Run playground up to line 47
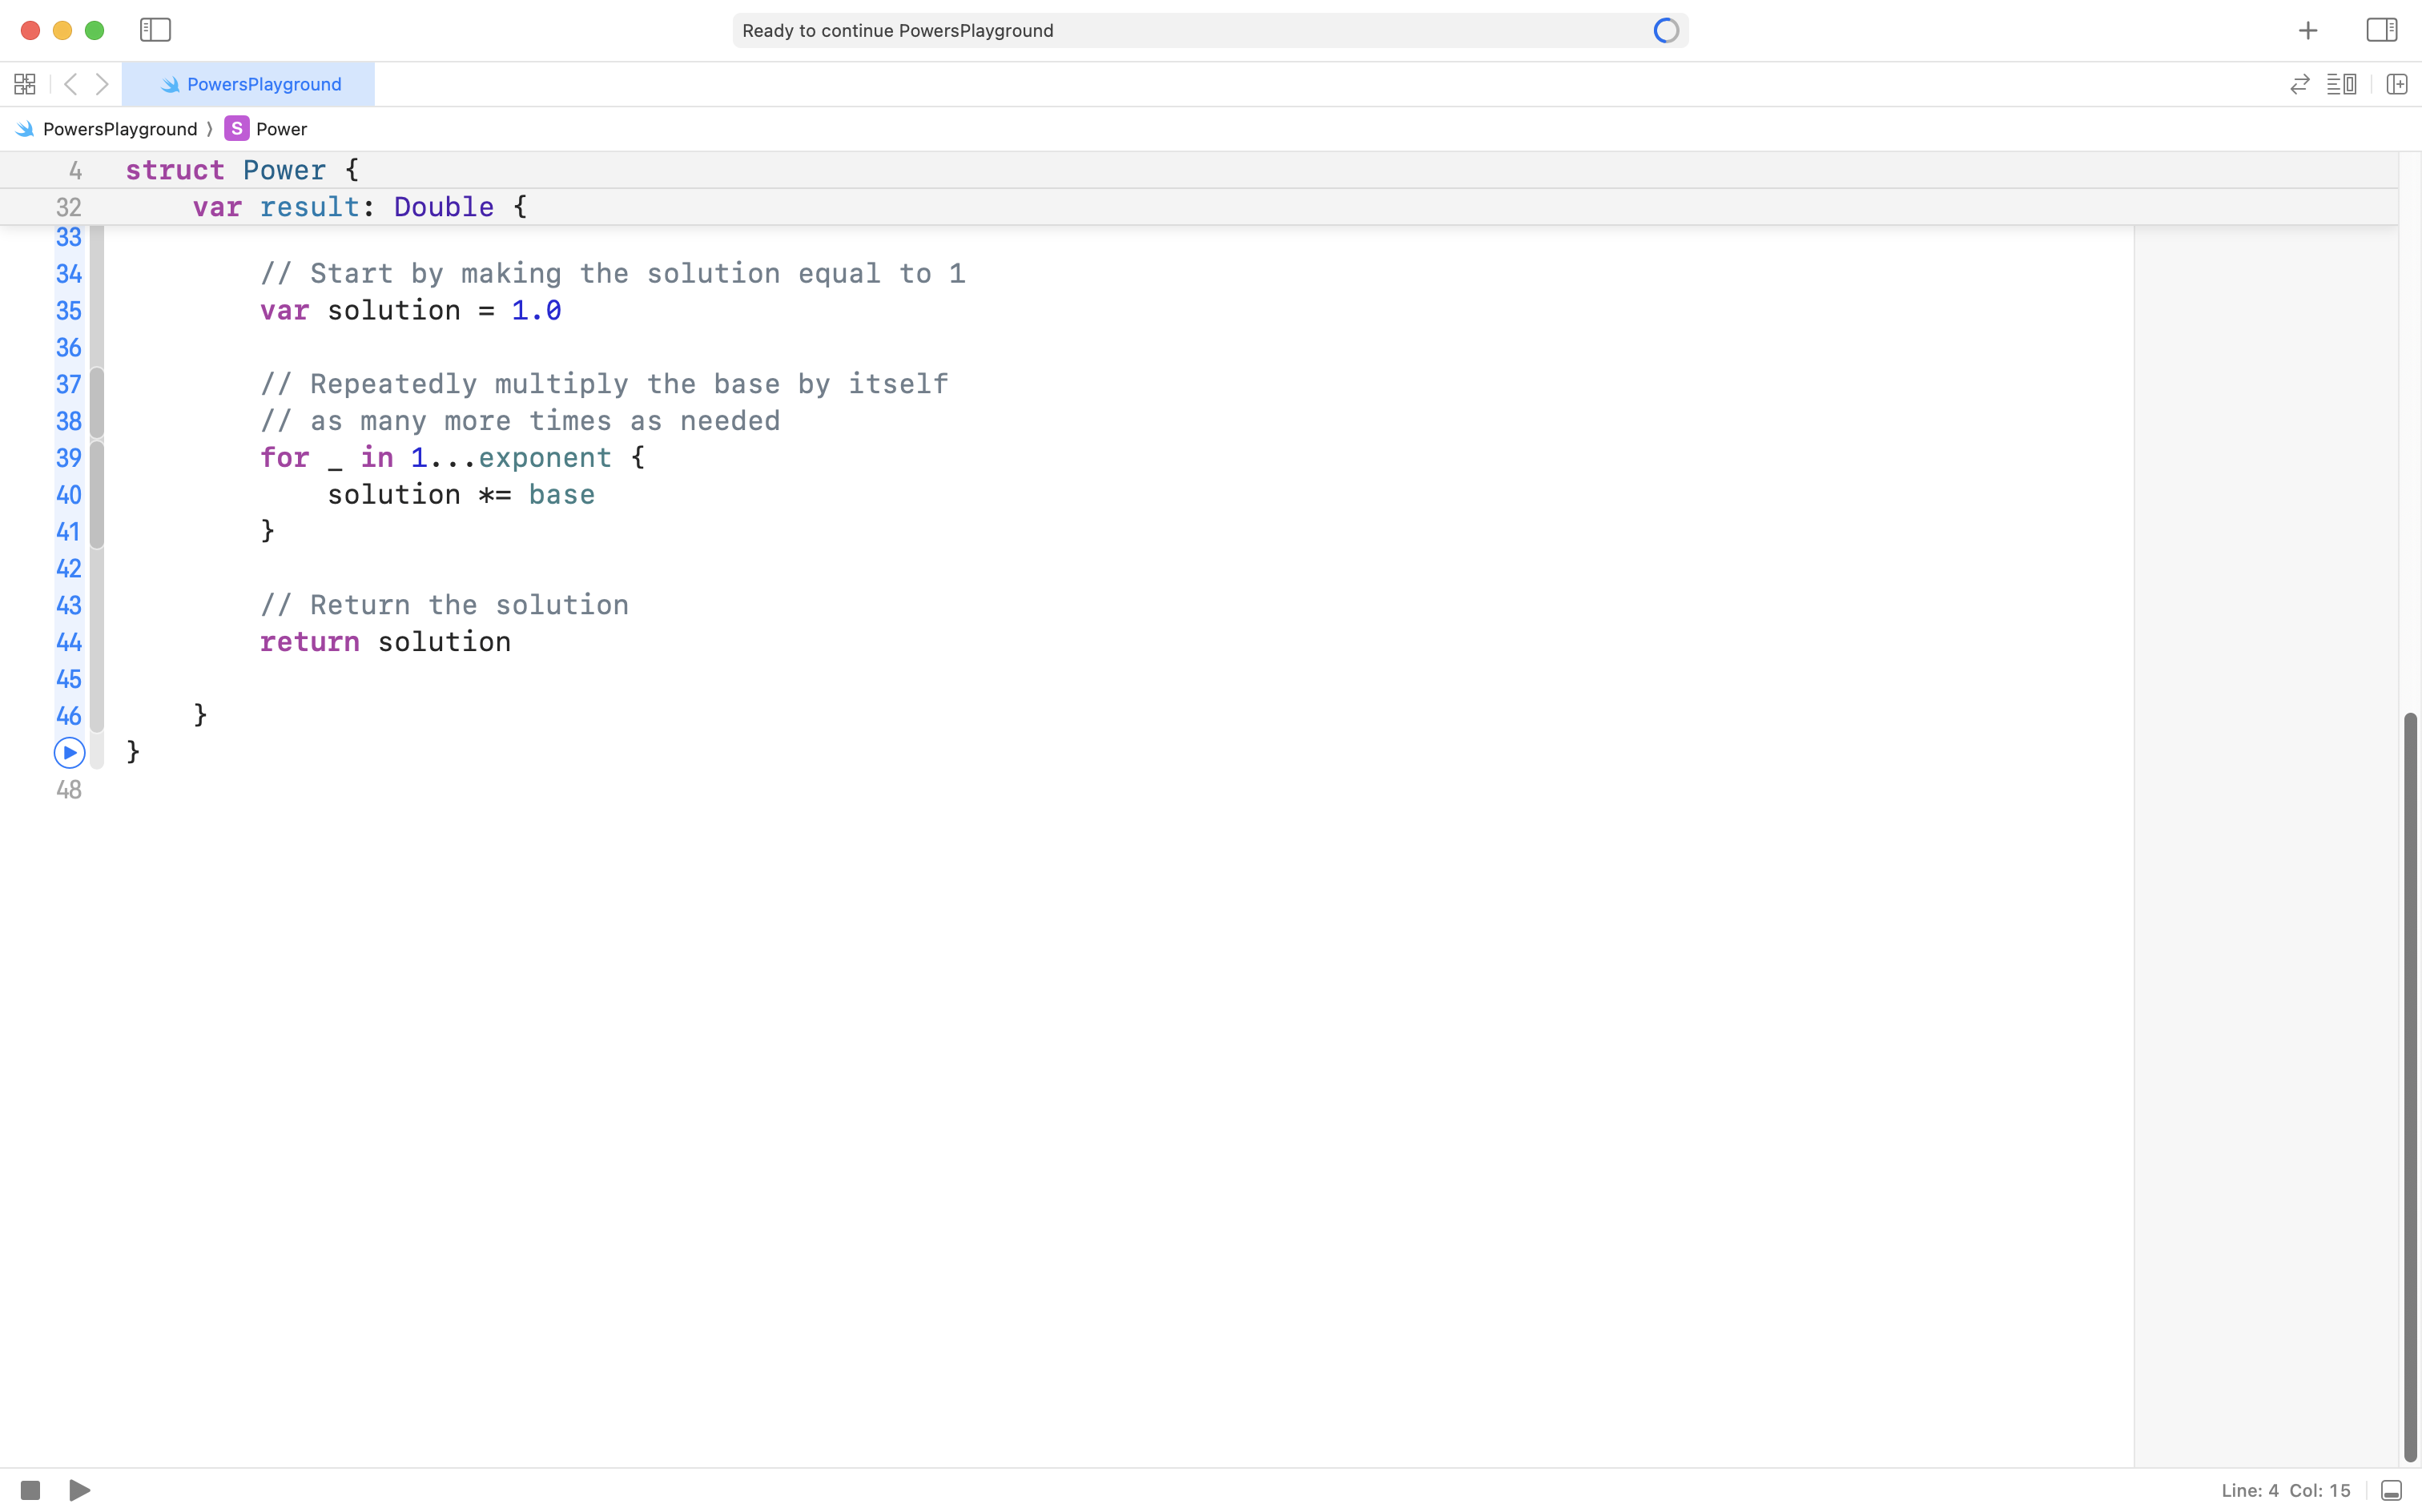 pyautogui.click(x=69, y=752)
